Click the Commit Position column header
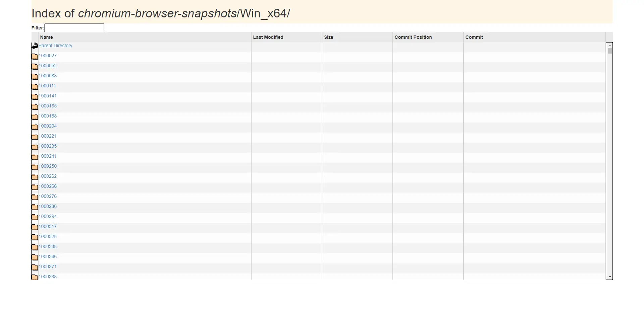644x311 pixels. 413,37
